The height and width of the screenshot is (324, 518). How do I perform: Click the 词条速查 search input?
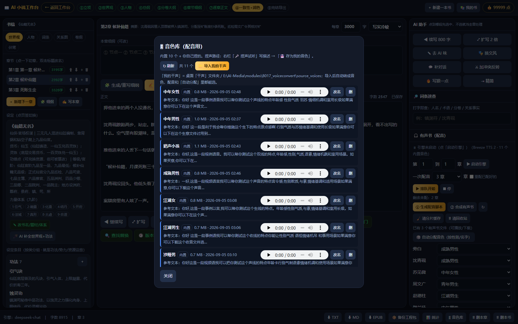pyautogui.click(x=462, y=118)
